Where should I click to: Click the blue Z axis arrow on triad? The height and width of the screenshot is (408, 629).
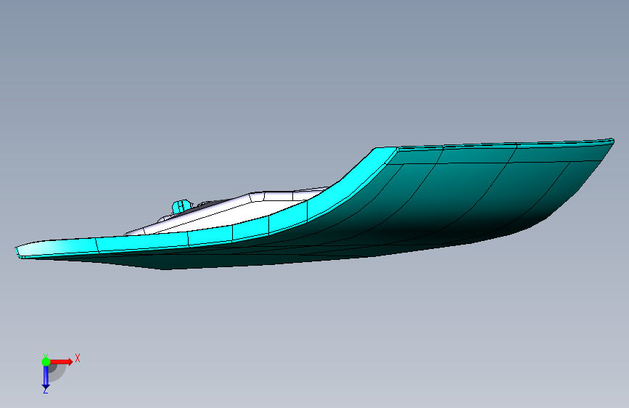(x=46, y=378)
